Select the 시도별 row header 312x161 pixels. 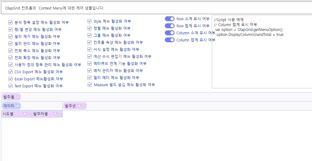pos(16,114)
